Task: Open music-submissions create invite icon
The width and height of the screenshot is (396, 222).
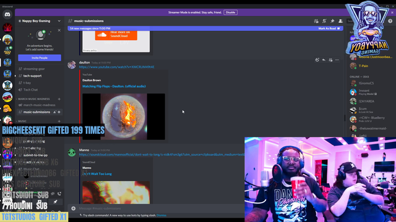Action: pos(54,112)
